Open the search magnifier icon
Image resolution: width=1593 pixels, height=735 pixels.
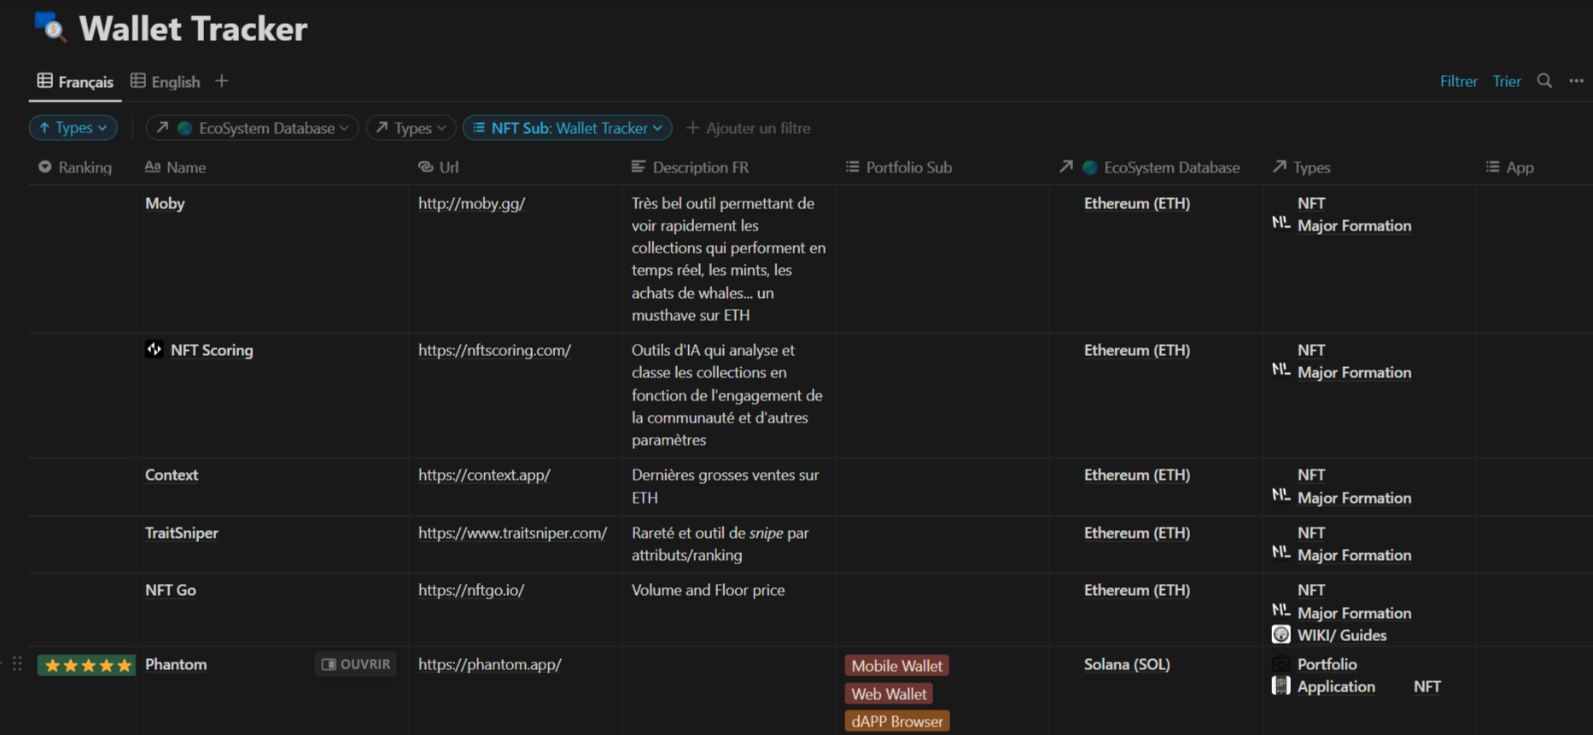(x=1544, y=81)
